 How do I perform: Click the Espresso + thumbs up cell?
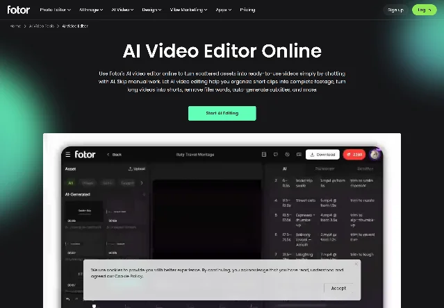(304, 220)
